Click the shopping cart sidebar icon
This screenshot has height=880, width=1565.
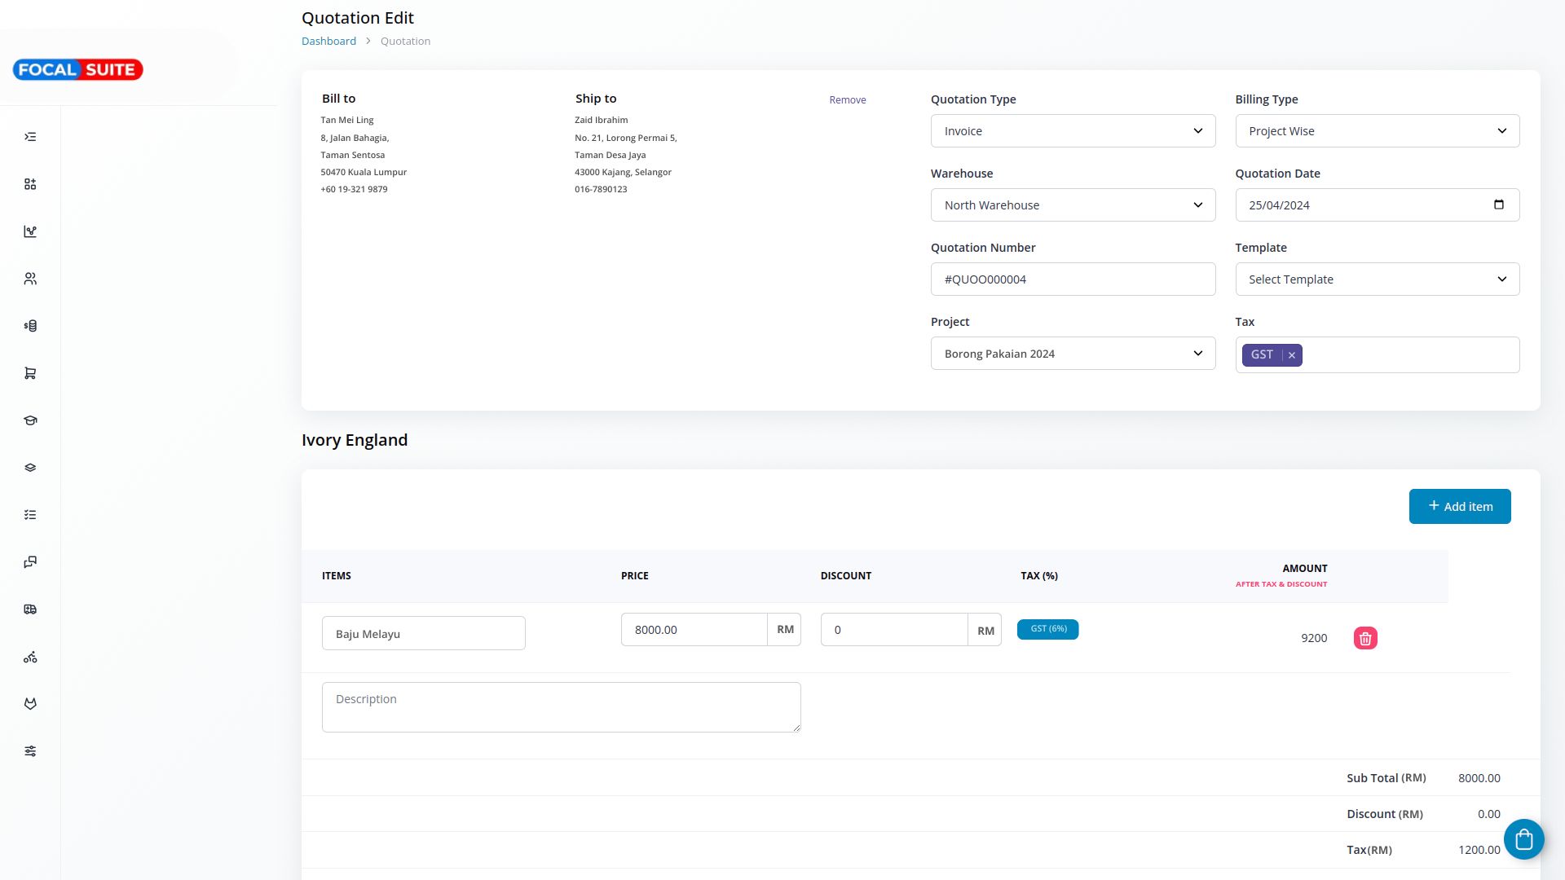[30, 373]
